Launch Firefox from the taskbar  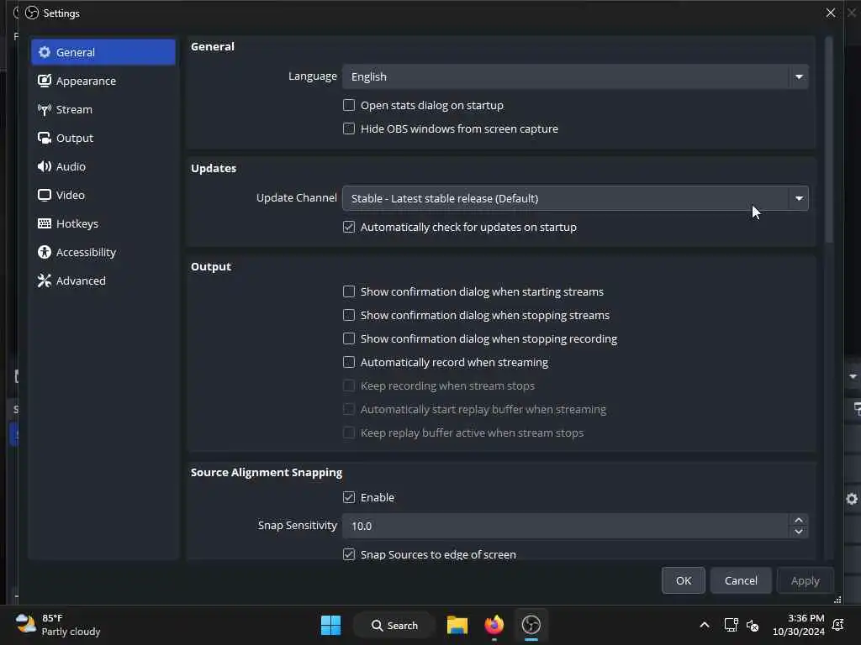(494, 625)
